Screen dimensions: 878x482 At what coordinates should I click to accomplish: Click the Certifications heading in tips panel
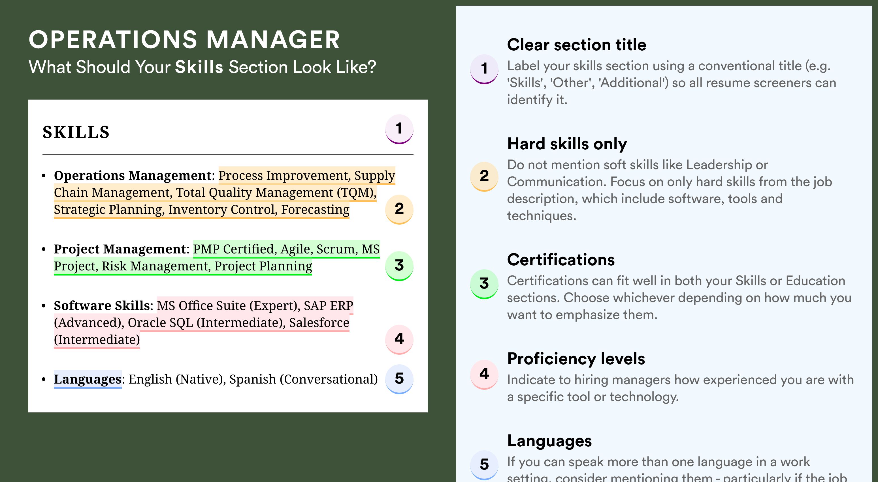(561, 260)
